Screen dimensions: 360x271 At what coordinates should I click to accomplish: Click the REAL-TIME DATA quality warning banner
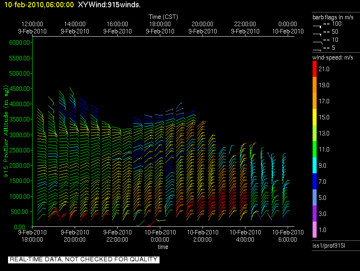tap(84, 259)
